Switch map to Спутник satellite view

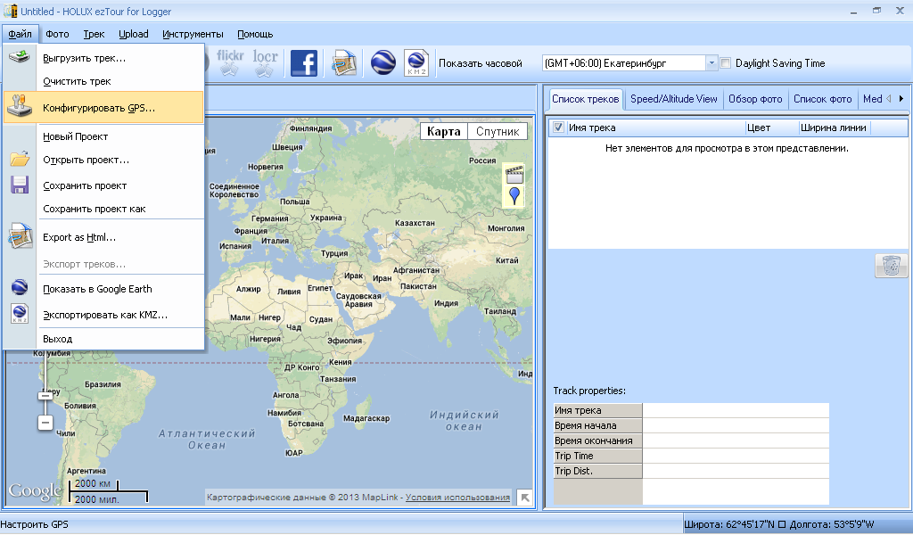[x=498, y=131]
